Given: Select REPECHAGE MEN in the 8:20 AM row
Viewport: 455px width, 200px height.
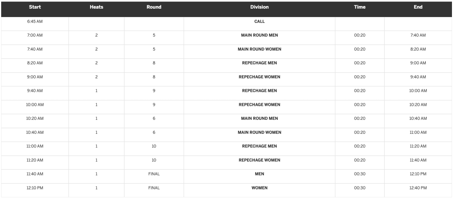Looking at the screenshot, I should [259, 63].
